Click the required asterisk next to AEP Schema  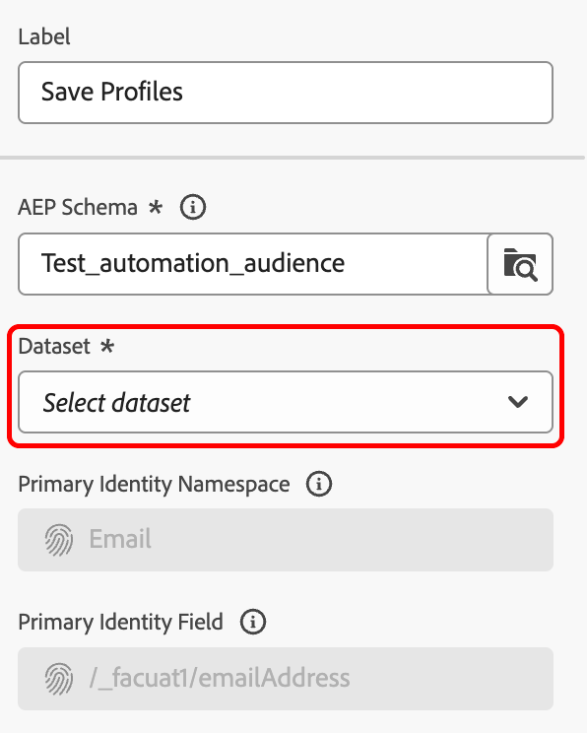coord(156,207)
